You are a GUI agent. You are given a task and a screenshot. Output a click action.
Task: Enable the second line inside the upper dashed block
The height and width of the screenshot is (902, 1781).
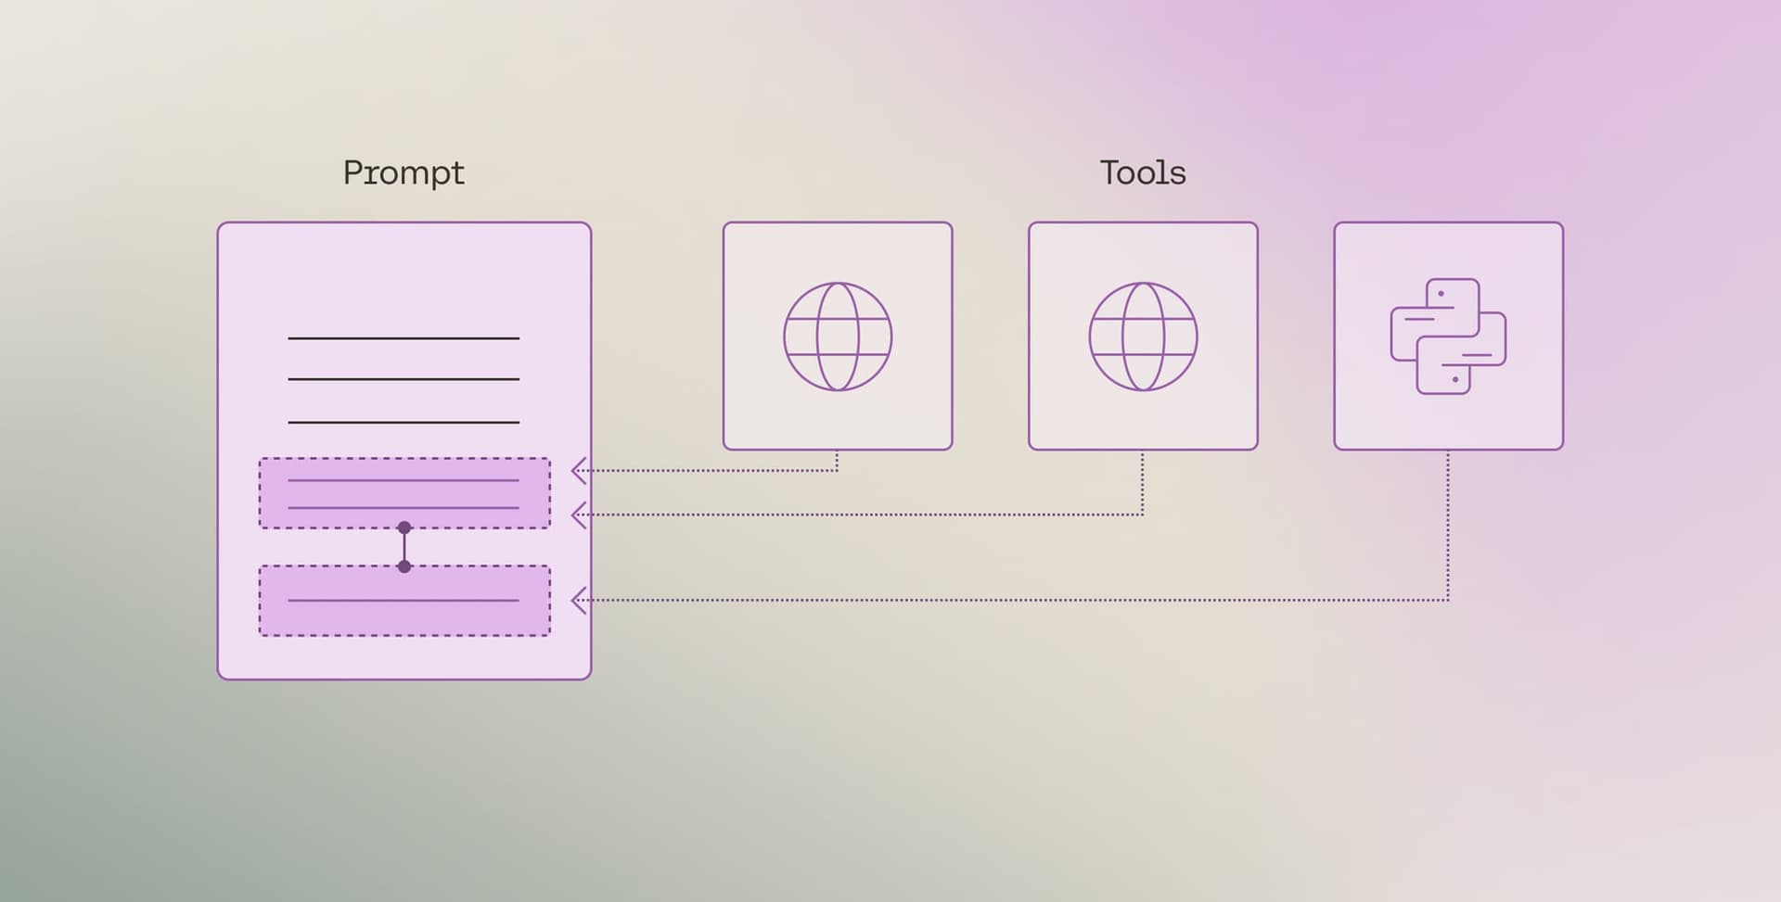(x=404, y=507)
